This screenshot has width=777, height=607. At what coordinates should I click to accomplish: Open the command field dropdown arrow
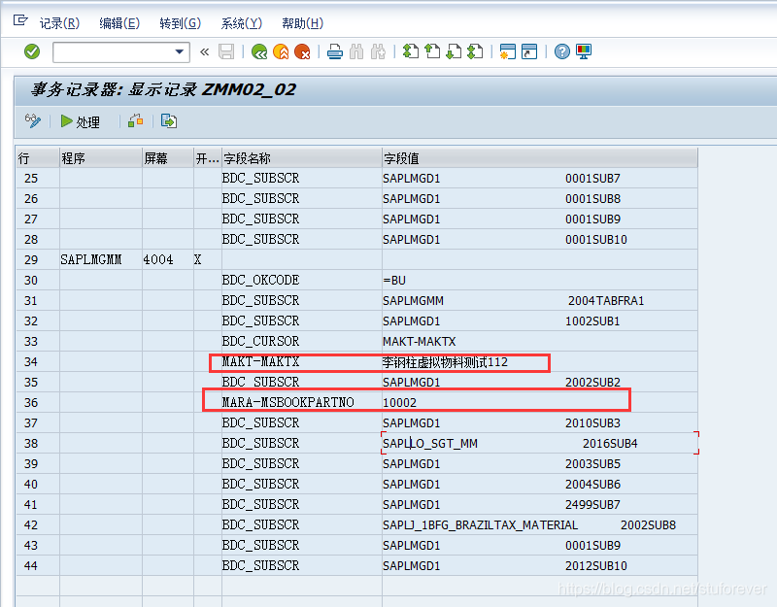coord(180,52)
